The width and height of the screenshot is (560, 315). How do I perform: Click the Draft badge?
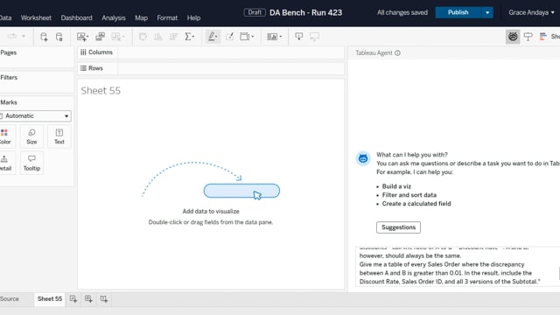click(x=255, y=12)
